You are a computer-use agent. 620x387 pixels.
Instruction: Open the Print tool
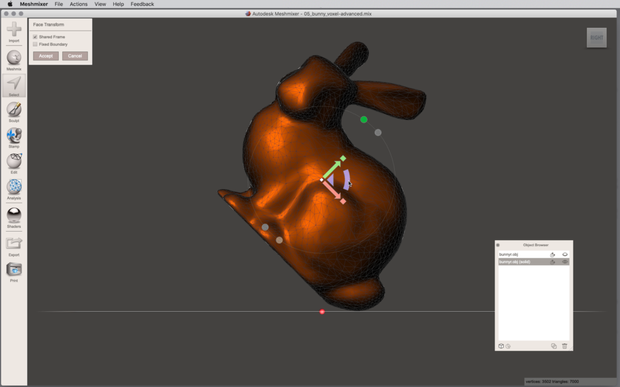click(x=14, y=269)
